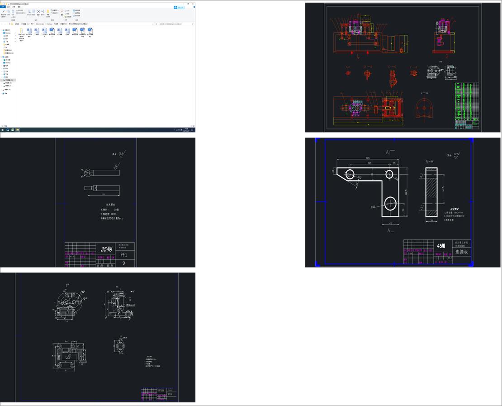Click the Copy to icon in the ribbon
The width and height of the screenshot is (502, 406).
pos(33,13)
